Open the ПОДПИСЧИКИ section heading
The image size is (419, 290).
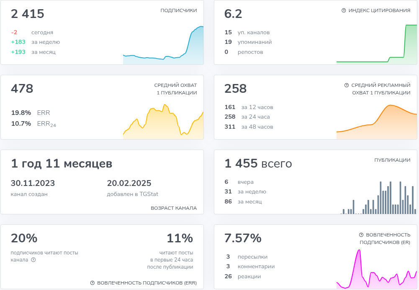pos(178,10)
